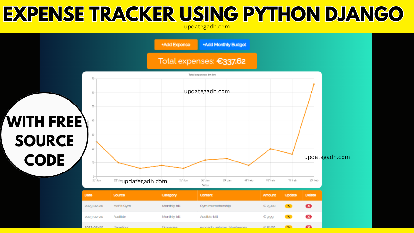Click the Category column header
Image resolution: width=414 pixels, height=233 pixels.
169,195
